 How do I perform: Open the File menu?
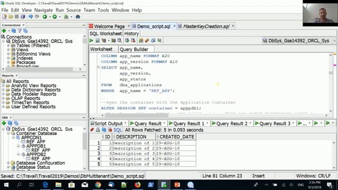5,10
